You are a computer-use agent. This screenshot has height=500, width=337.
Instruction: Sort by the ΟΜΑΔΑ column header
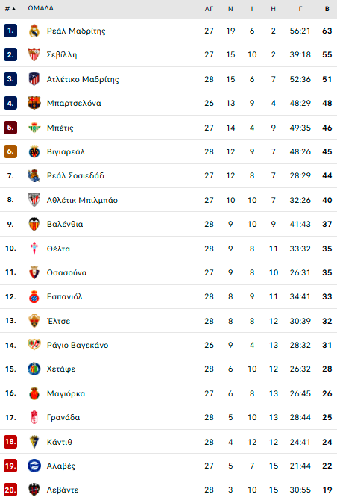coord(40,8)
